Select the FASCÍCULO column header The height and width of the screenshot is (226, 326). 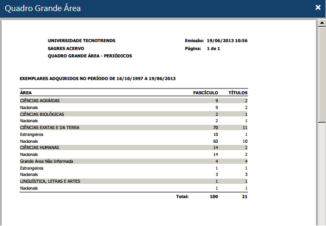pyautogui.click(x=206, y=92)
